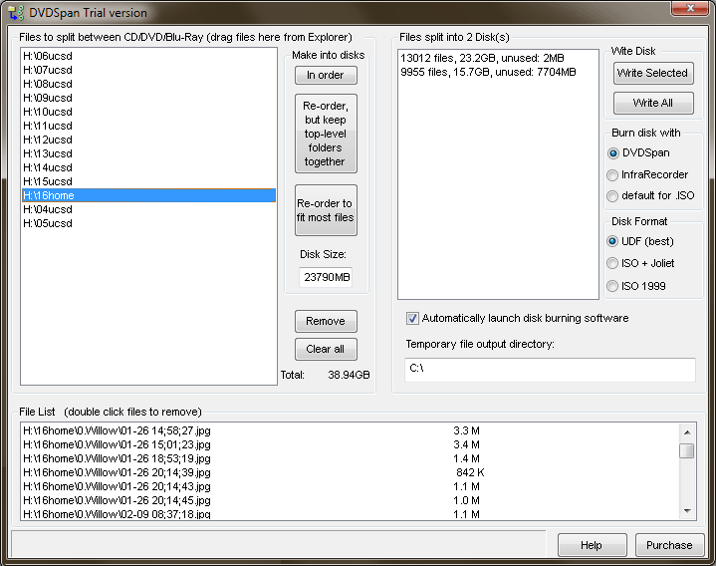This screenshot has height=566, width=716.
Task: Choose ISO 1999 disk format
Action: coord(613,286)
